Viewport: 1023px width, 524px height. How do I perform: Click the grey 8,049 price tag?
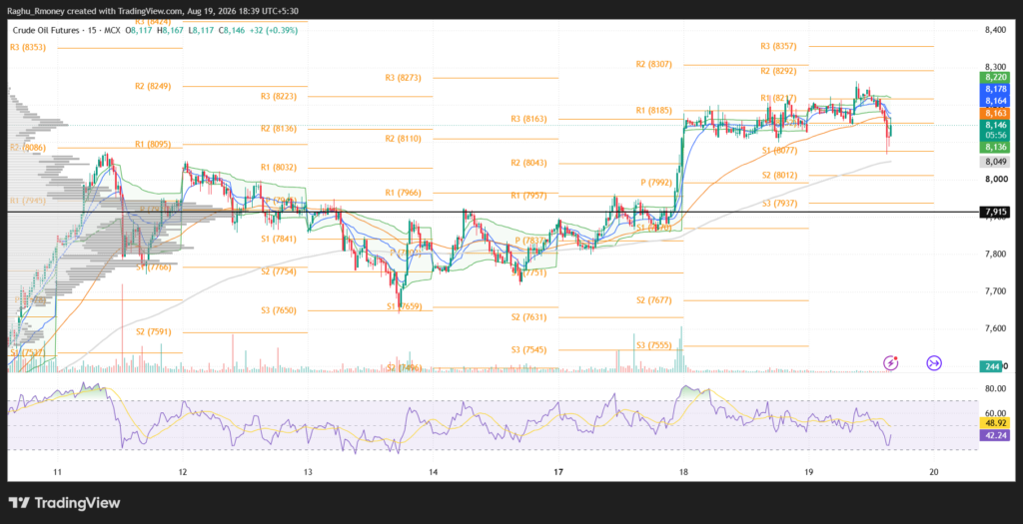tap(995, 162)
